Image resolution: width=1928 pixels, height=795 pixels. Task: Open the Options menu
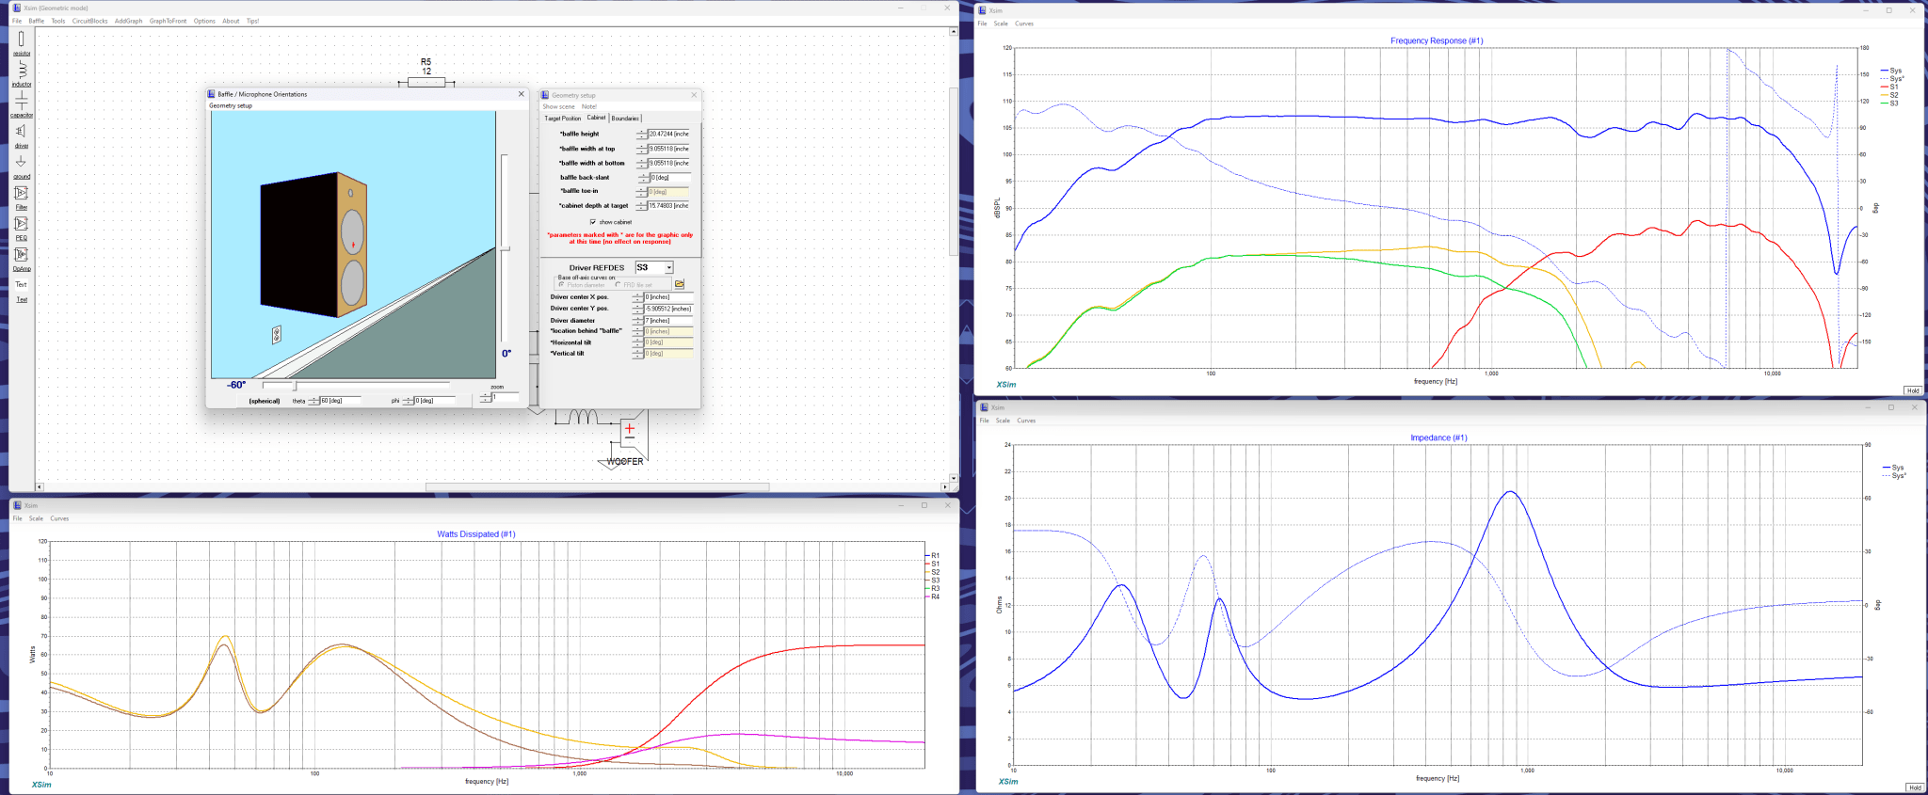pyautogui.click(x=204, y=21)
